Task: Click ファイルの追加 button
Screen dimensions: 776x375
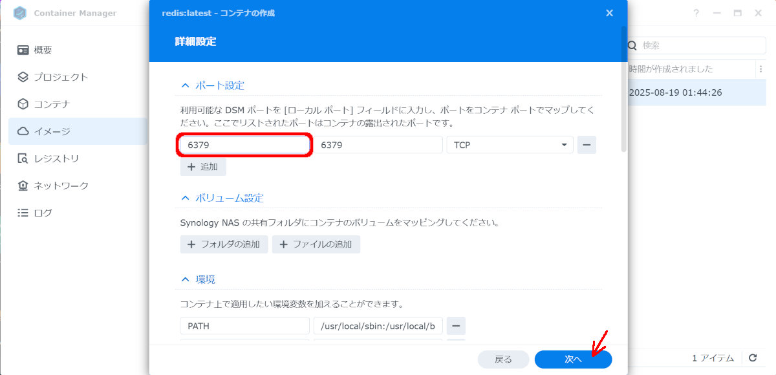Action: point(316,244)
